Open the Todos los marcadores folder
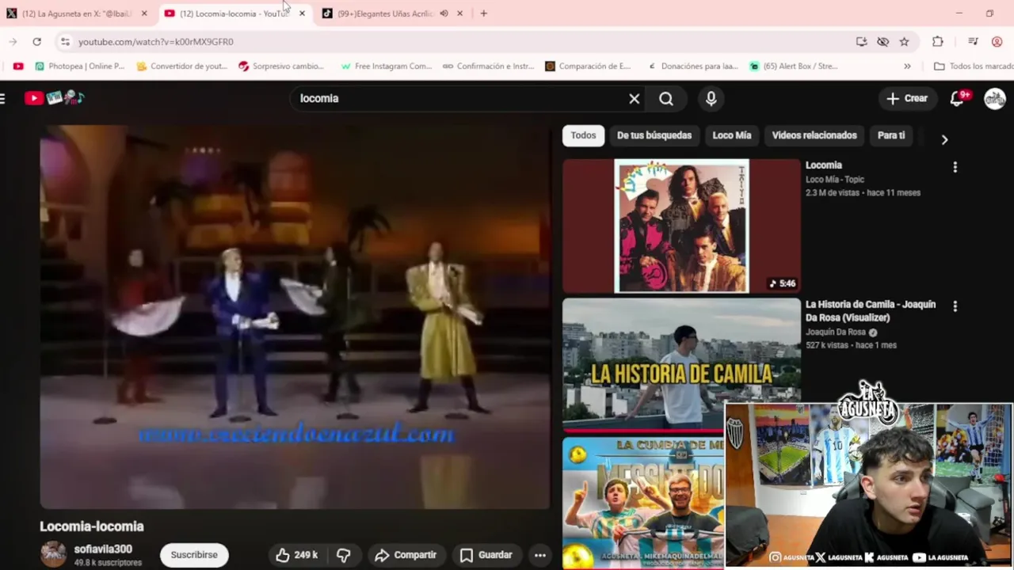Viewport: 1014px width, 570px height. pyautogui.click(x=974, y=66)
